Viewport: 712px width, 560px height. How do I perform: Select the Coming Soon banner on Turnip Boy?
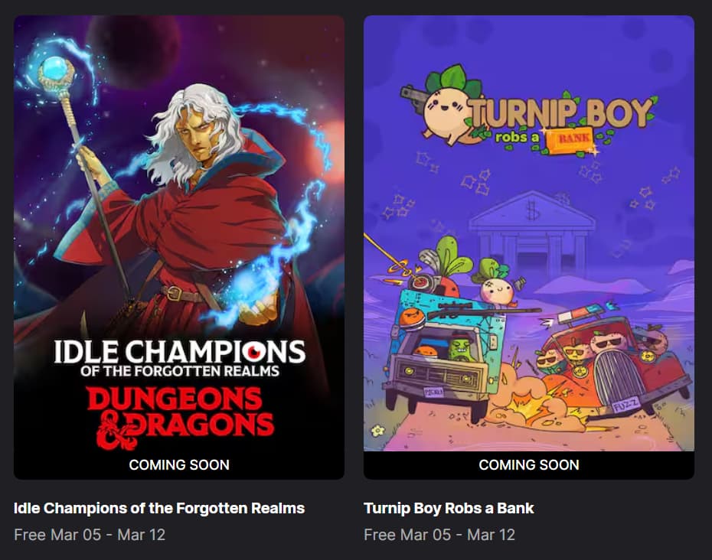pos(529,464)
